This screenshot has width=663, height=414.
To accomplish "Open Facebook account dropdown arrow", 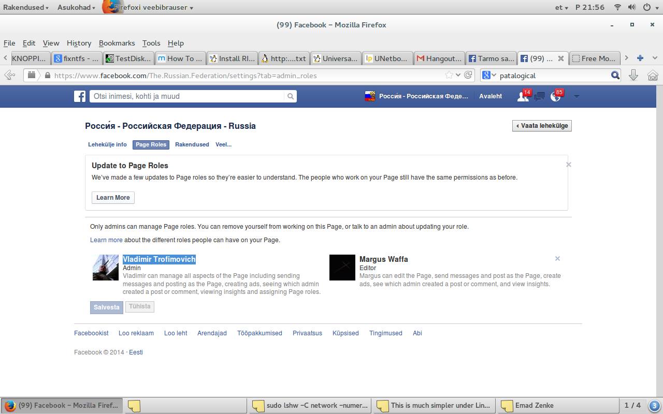I will (x=576, y=96).
